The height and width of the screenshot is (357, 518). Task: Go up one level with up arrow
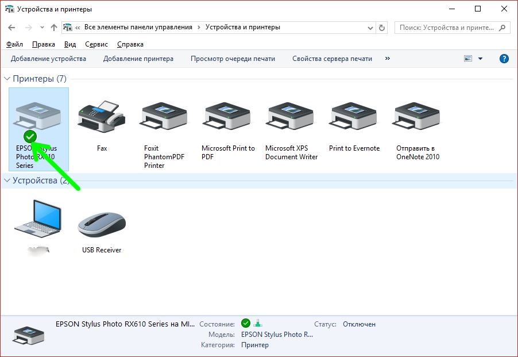(x=54, y=28)
